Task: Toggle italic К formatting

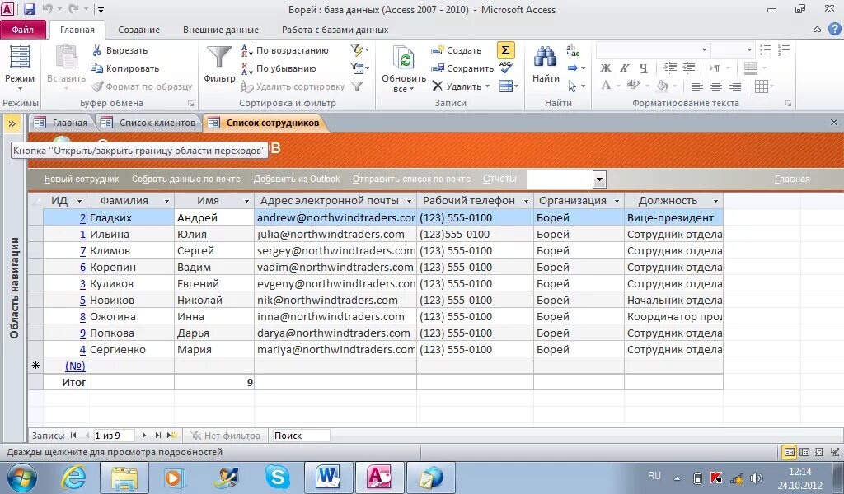Action: point(625,68)
